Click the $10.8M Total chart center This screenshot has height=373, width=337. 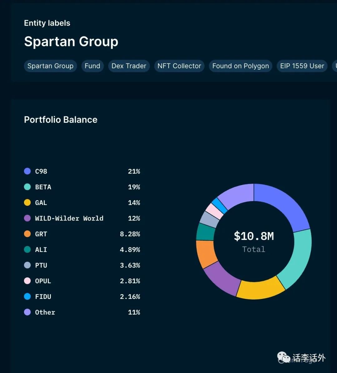pyautogui.click(x=254, y=242)
